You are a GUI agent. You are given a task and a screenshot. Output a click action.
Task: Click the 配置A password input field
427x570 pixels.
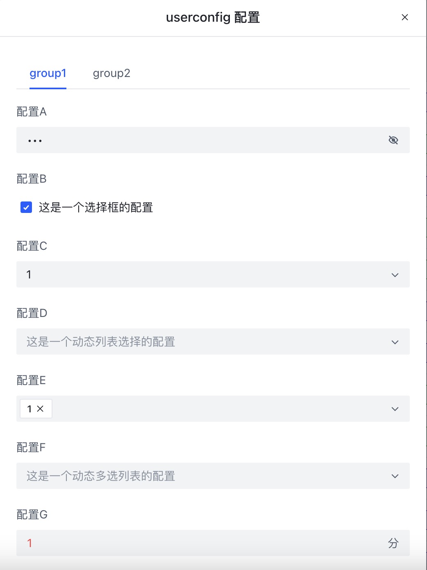click(197, 140)
